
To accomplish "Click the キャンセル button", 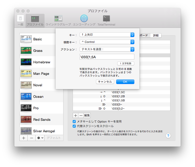I will click(x=105, y=82).
